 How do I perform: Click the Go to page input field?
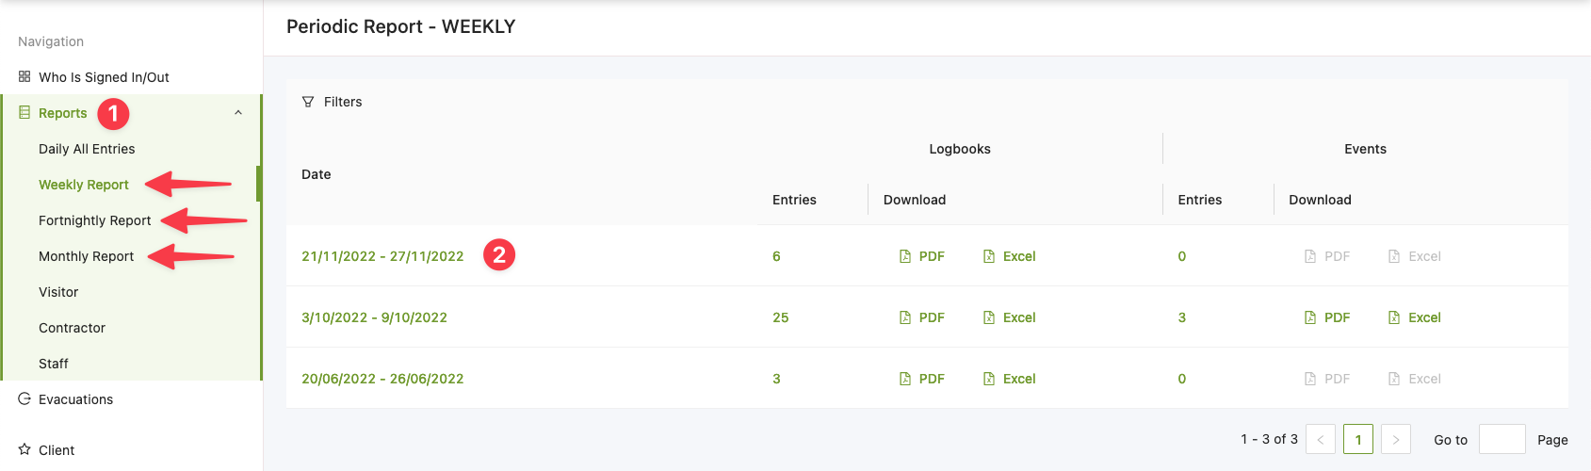coord(1502,440)
